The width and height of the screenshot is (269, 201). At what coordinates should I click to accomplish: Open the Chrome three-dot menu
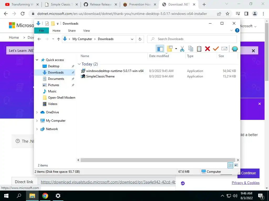point(263,14)
